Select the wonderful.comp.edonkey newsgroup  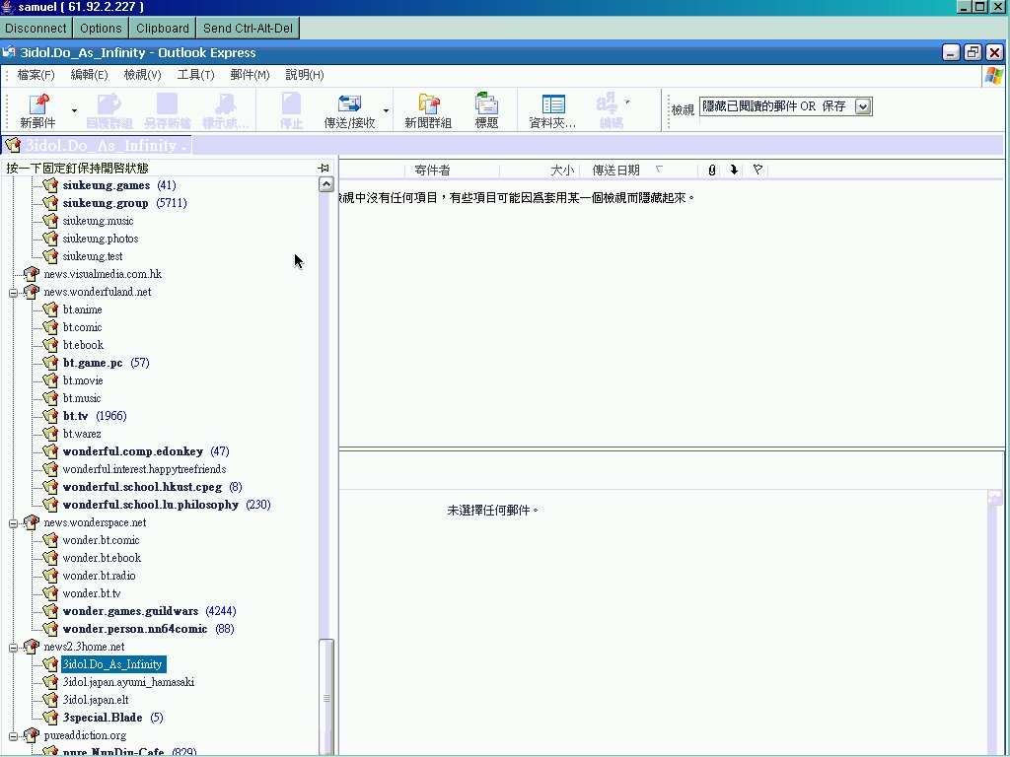tap(133, 451)
